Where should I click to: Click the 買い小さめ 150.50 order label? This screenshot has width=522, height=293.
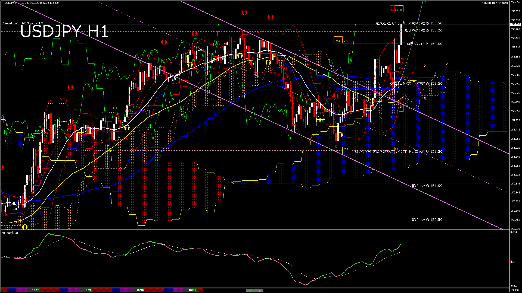(x=427, y=220)
